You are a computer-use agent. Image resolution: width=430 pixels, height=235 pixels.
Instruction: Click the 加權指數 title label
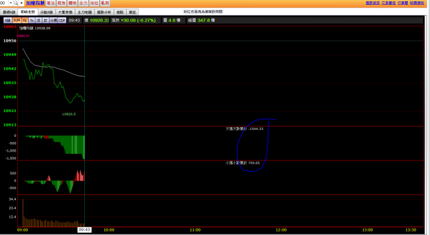(35, 3)
